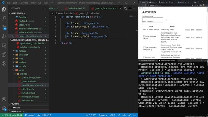Collapse the ARTICLES_RANSACKED folder section

(30, 40)
